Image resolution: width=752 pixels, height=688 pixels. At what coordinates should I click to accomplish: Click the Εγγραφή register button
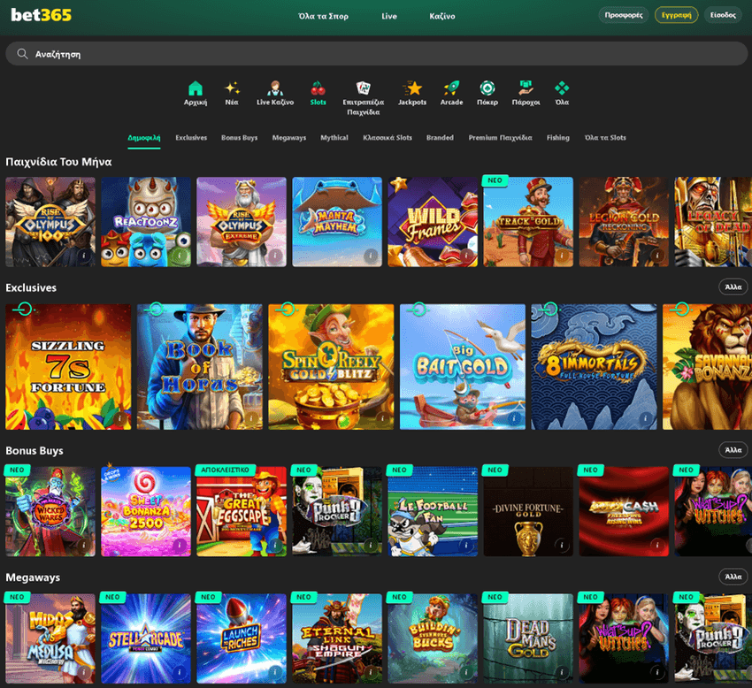(x=676, y=15)
